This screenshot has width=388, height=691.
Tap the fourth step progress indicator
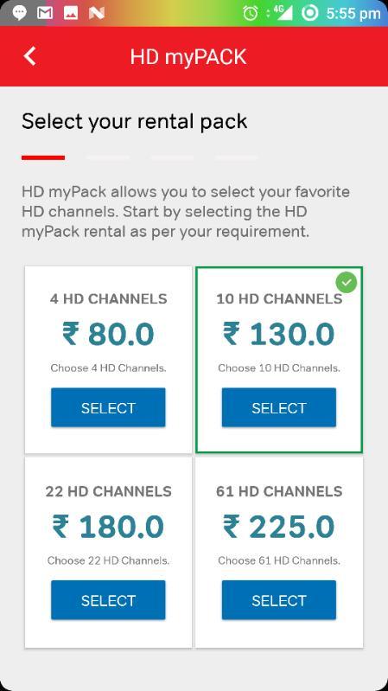(x=237, y=157)
